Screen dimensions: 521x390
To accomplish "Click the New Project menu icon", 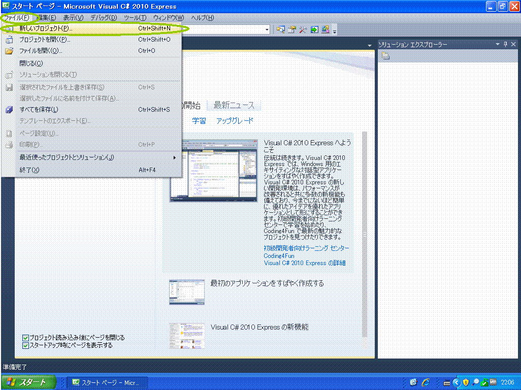I will [9, 28].
